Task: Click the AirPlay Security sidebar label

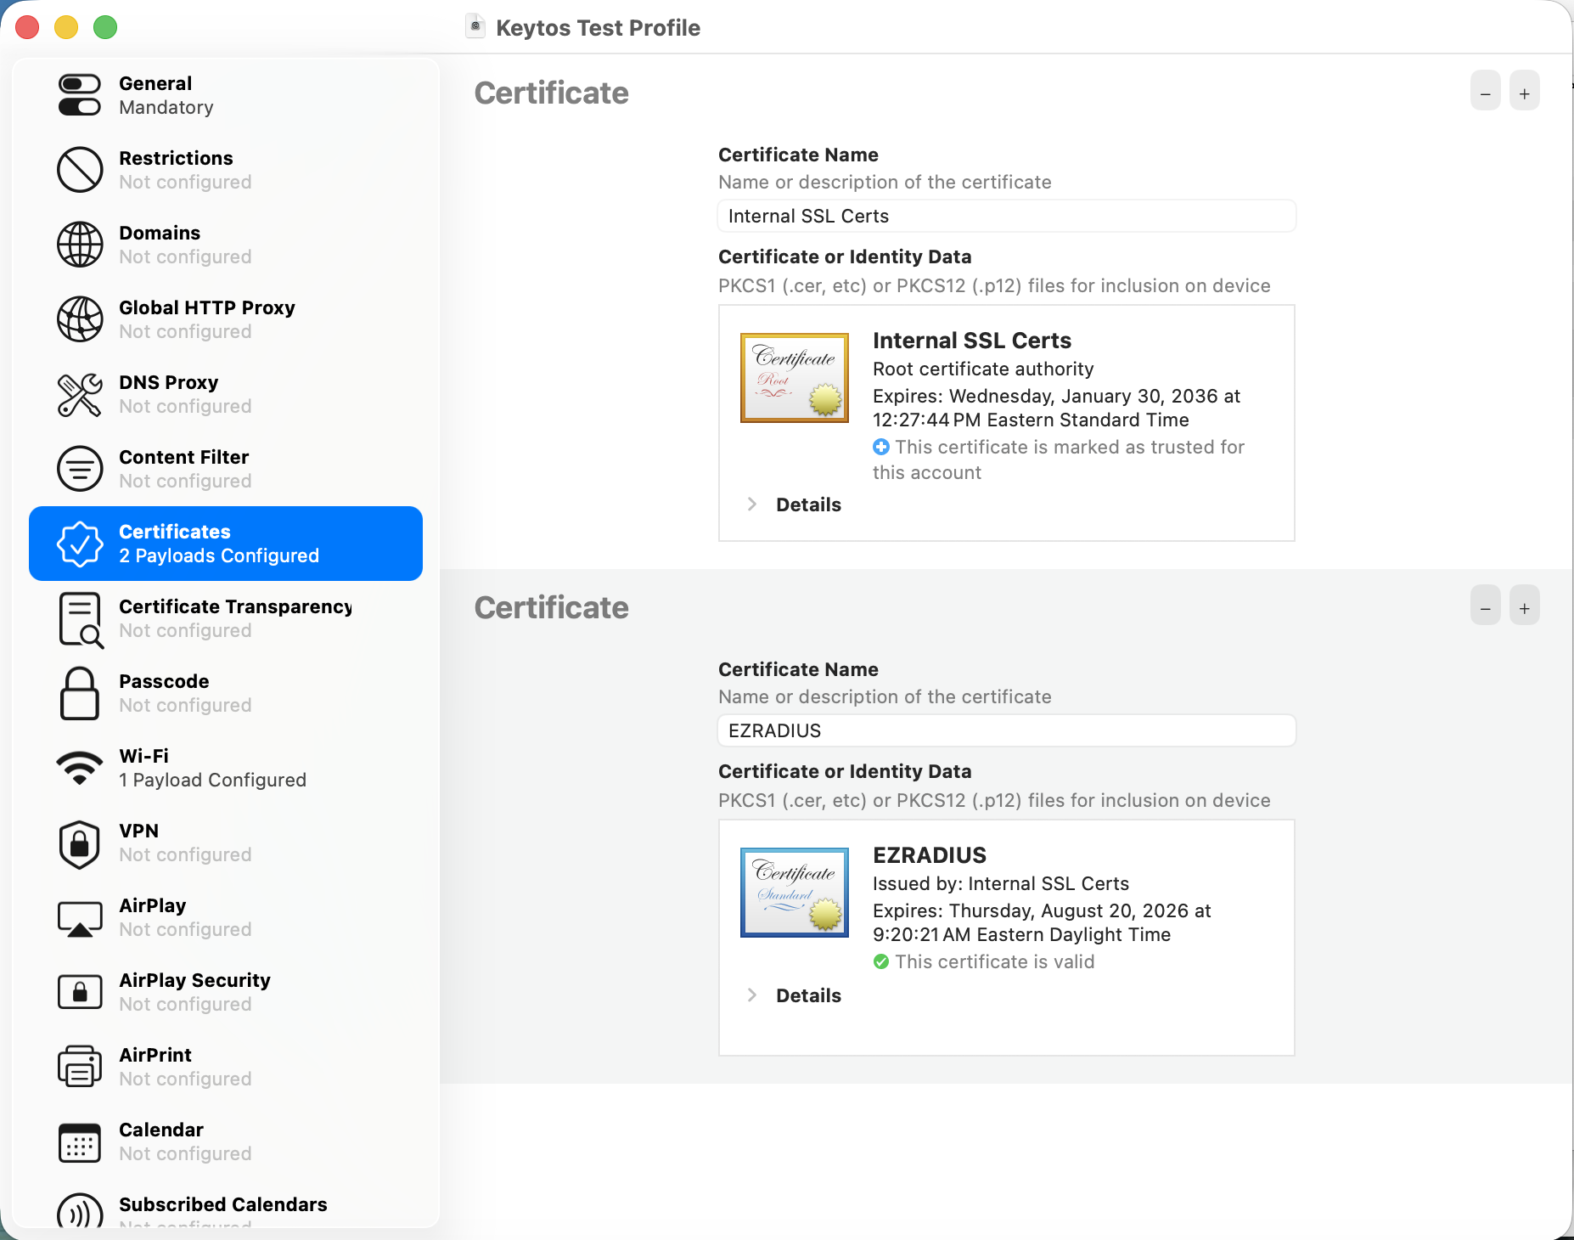Action: [x=194, y=980]
